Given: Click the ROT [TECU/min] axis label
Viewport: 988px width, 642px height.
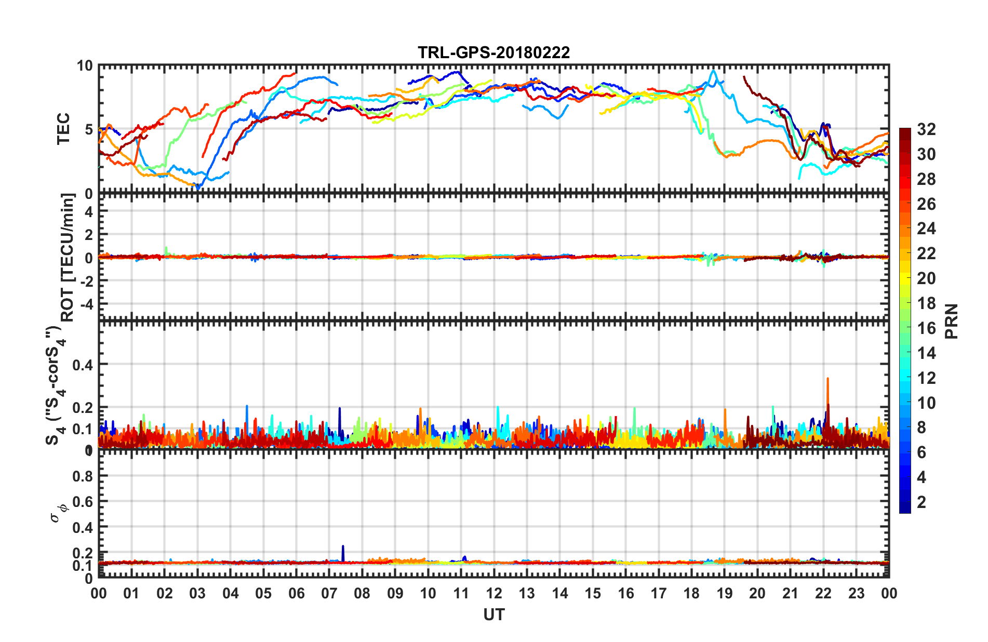Looking at the screenshot, I should (68, 258).
